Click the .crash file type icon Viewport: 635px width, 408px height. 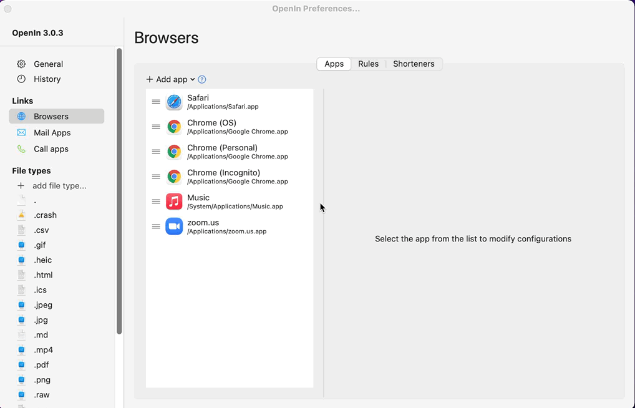tap(21, 215)
